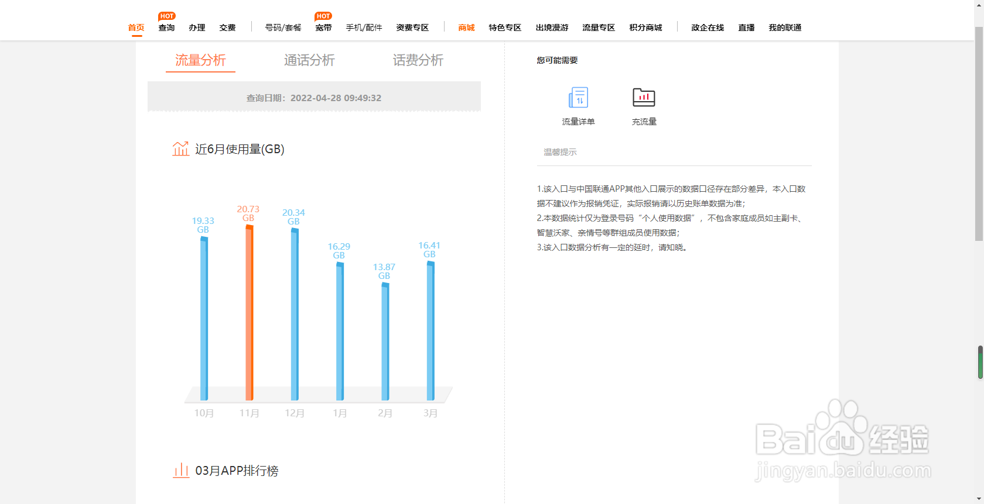Open 政企在线
This screenshot has height=504, width=984.
pyautogui.click(x=708, y=27)
